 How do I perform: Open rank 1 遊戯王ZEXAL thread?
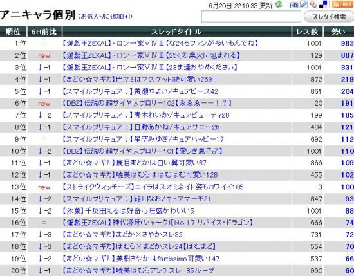coord(160,43)
